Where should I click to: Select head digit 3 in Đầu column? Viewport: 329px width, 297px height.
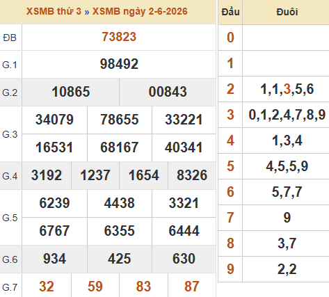(x=230, y=115)
